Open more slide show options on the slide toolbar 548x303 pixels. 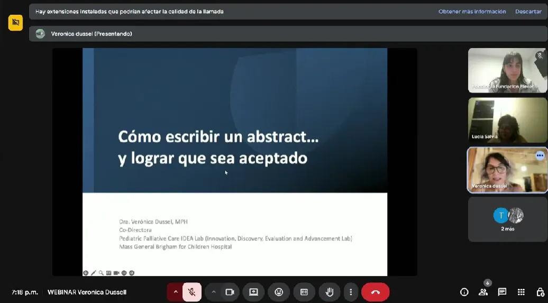124,273
